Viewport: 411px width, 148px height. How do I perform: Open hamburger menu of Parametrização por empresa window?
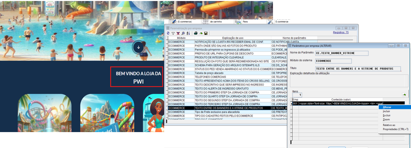[168, 28]
